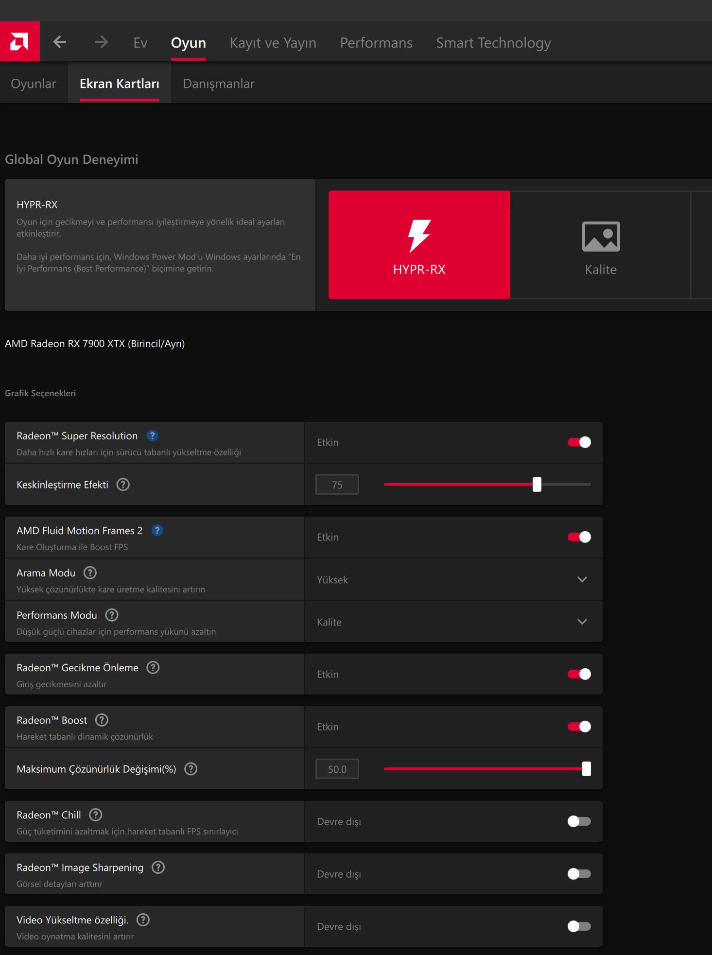
Task: Click the AMD logo icon
Action: [19, 42]
